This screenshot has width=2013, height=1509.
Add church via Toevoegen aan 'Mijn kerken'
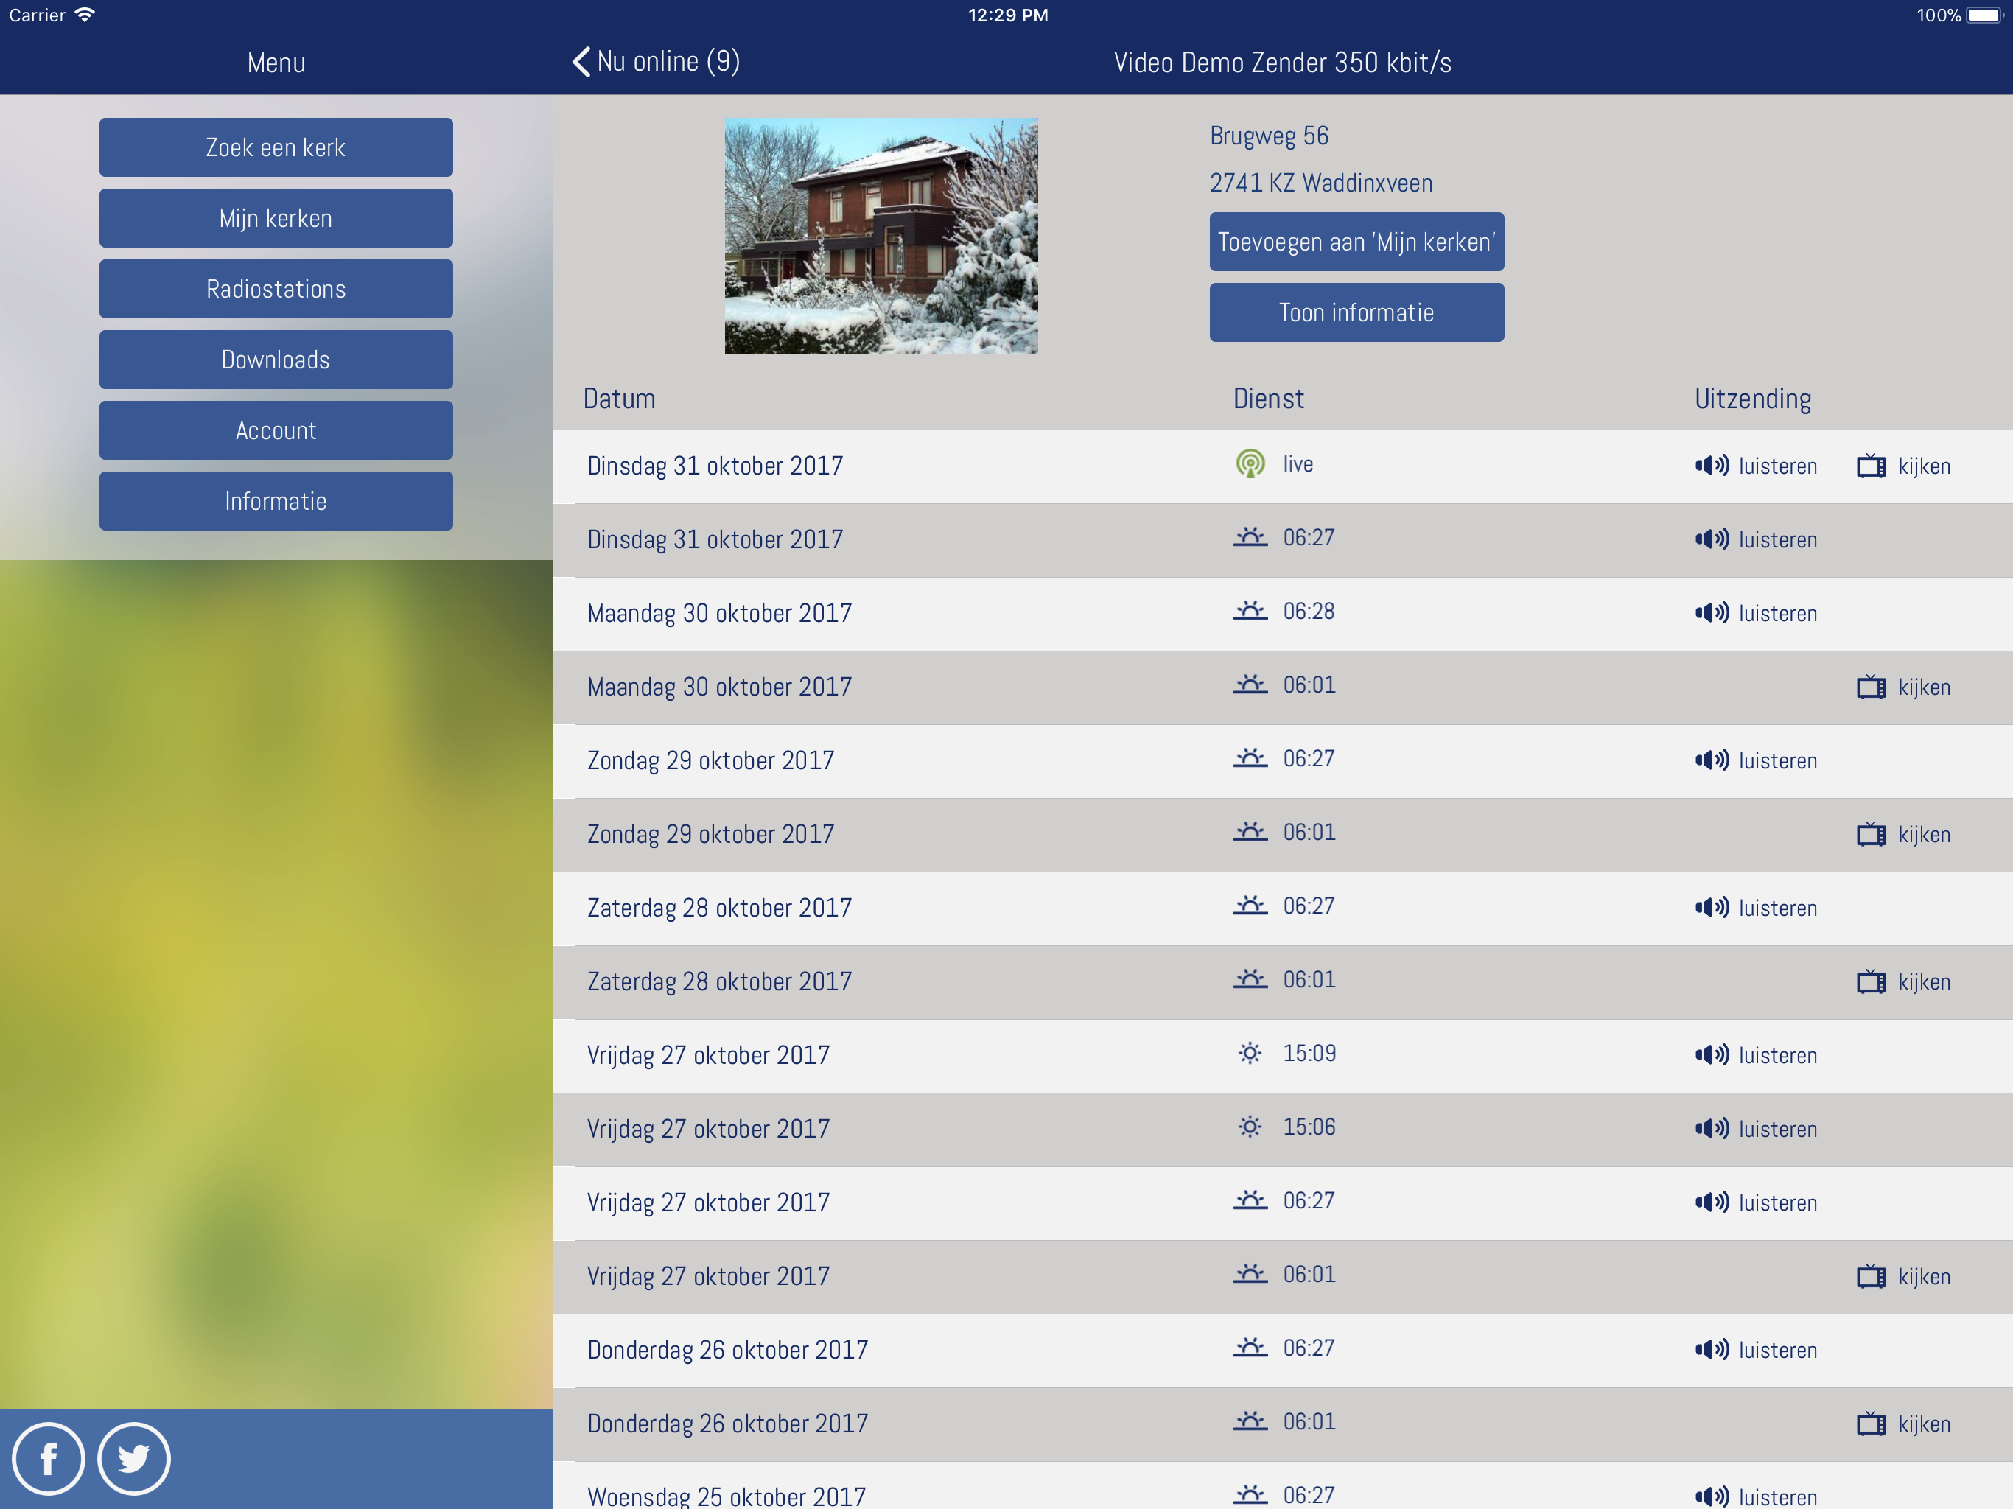[x=1356, y=242]
